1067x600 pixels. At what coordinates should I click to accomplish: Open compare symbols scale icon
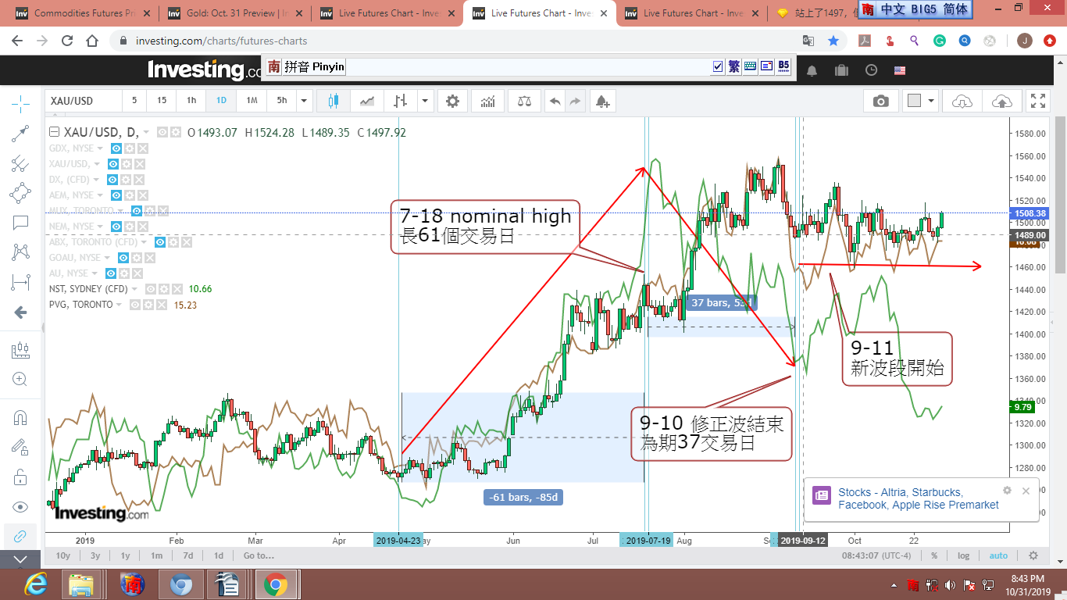[x=524, y=101]
